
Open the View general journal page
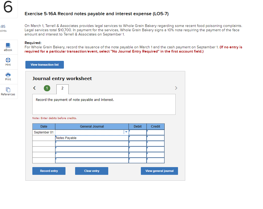tap(159, 171)
